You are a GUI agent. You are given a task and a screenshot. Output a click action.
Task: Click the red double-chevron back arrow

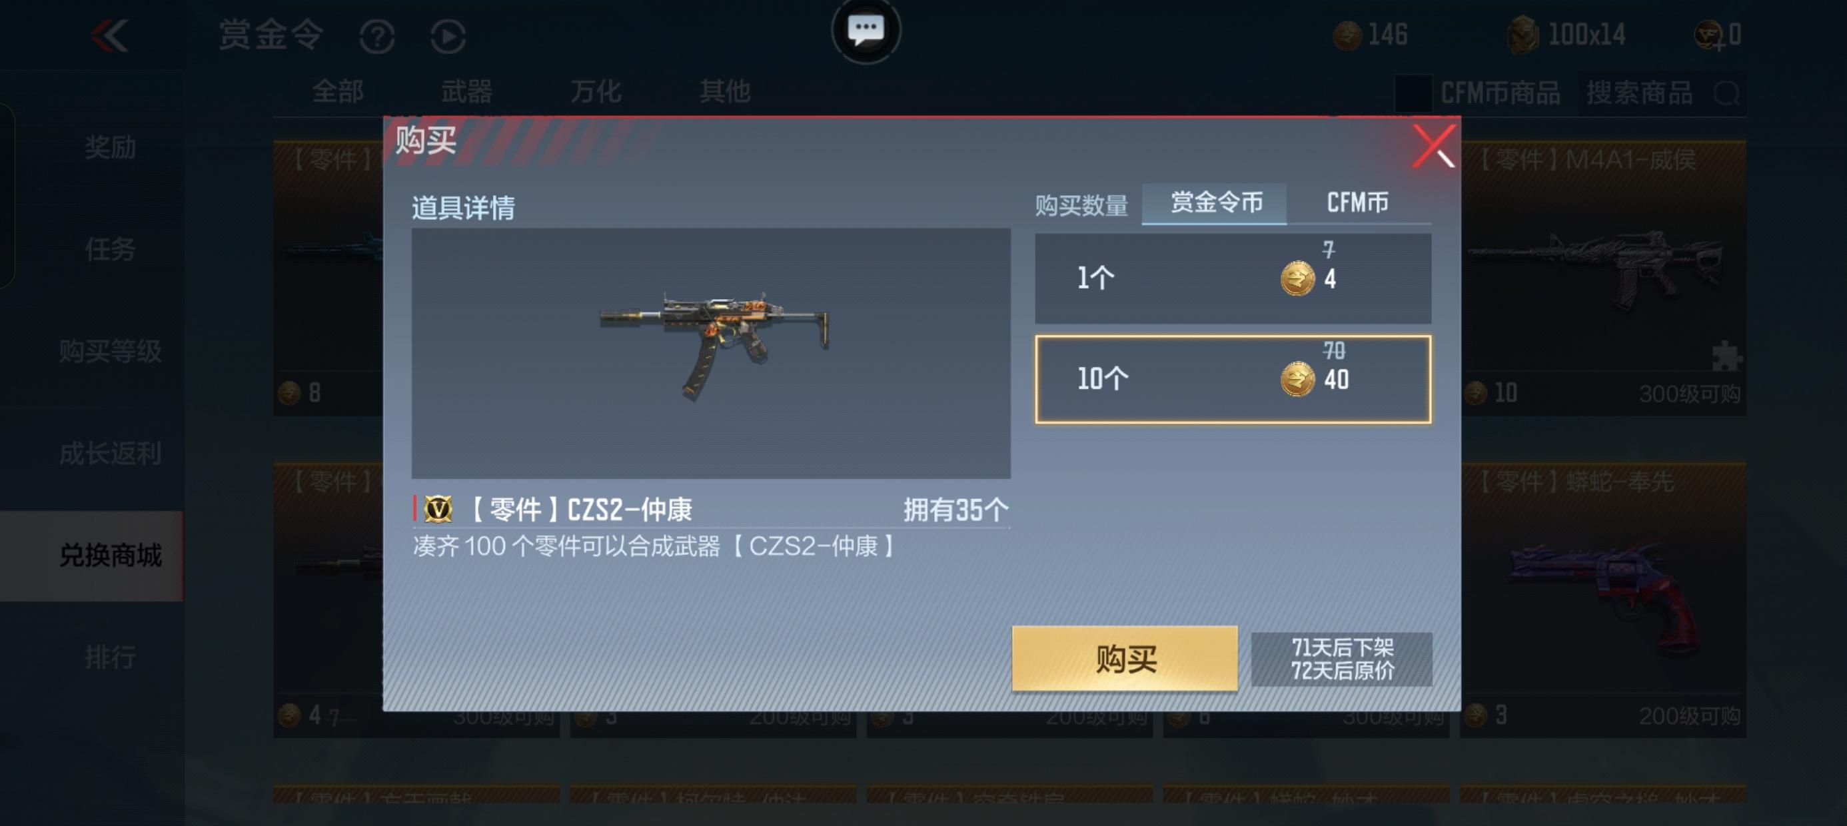pyautogui.click(x=110, y=36)
